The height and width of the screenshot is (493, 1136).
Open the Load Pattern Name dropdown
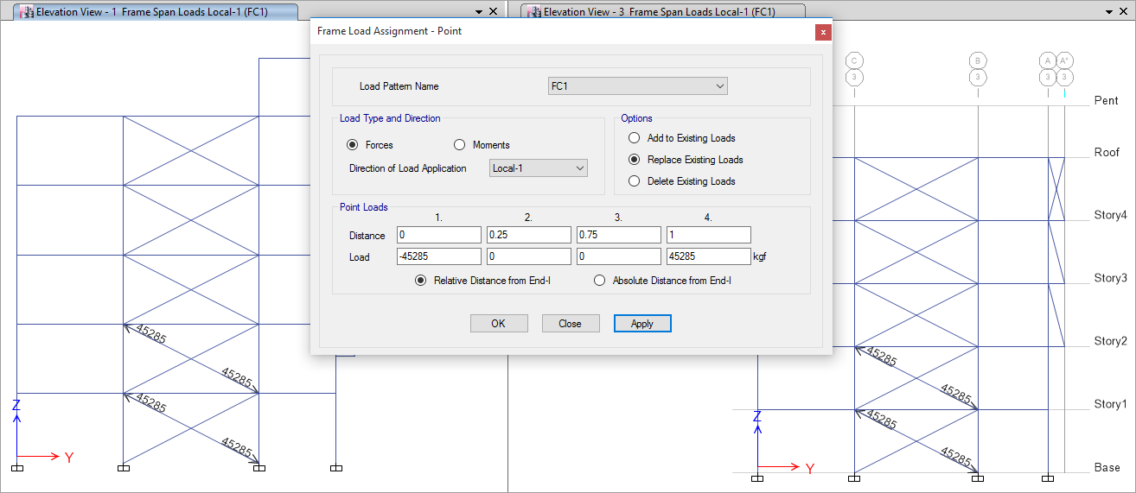click(x=638, y=86)
